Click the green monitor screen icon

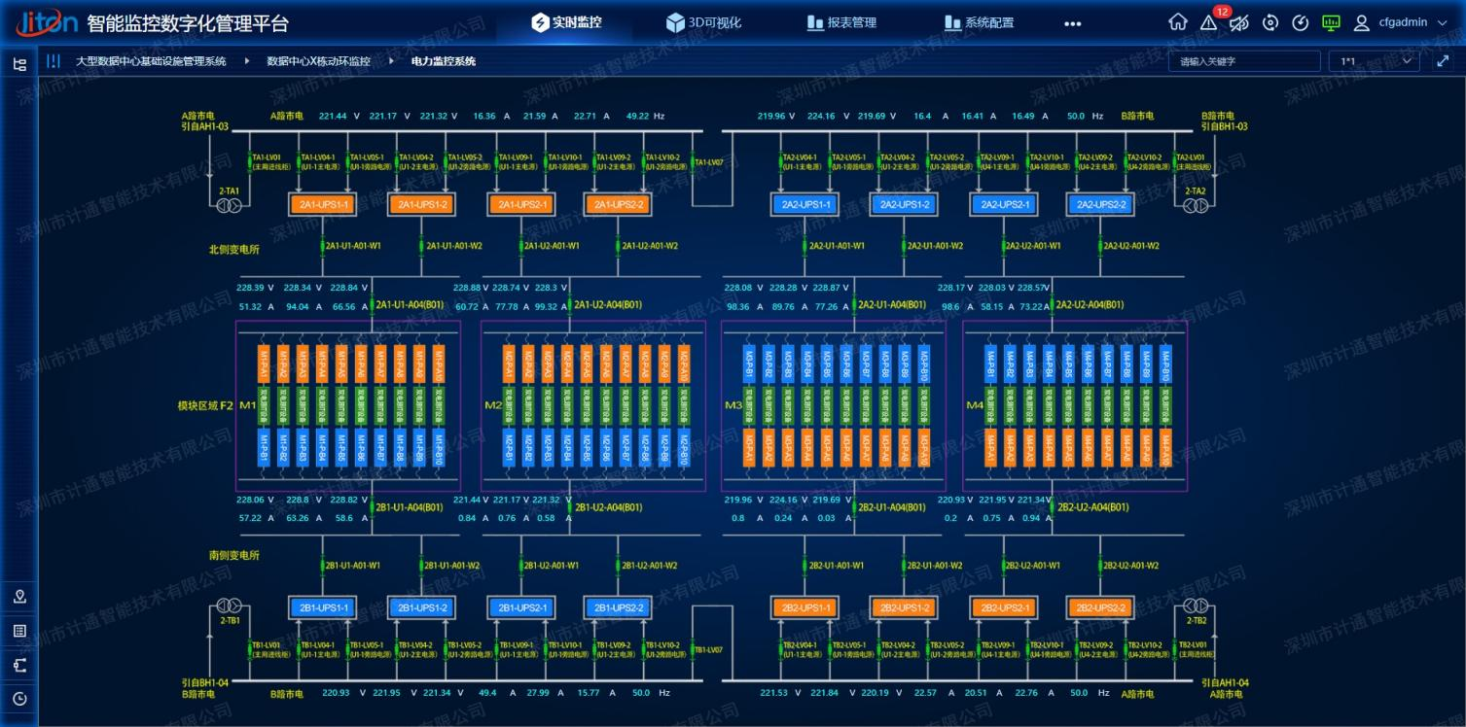coord(1331,22)
